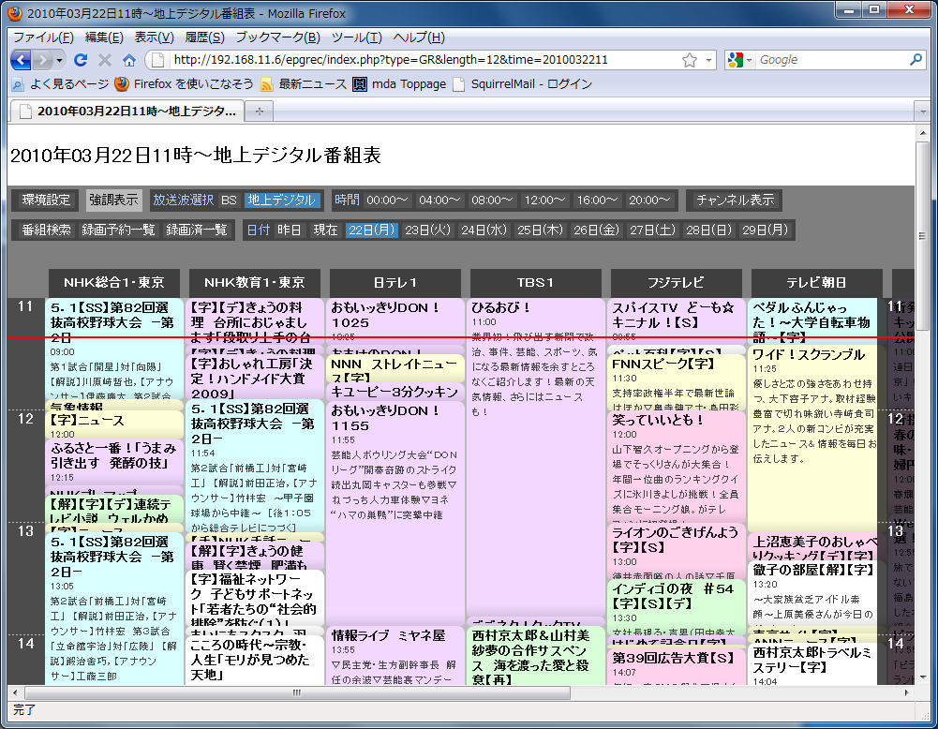Open the history dropdown beside navigation arrows

point(59,60)
